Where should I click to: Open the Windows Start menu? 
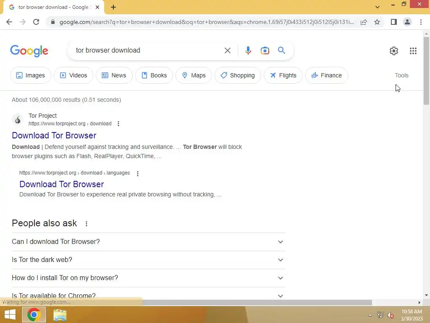[10, 315]
